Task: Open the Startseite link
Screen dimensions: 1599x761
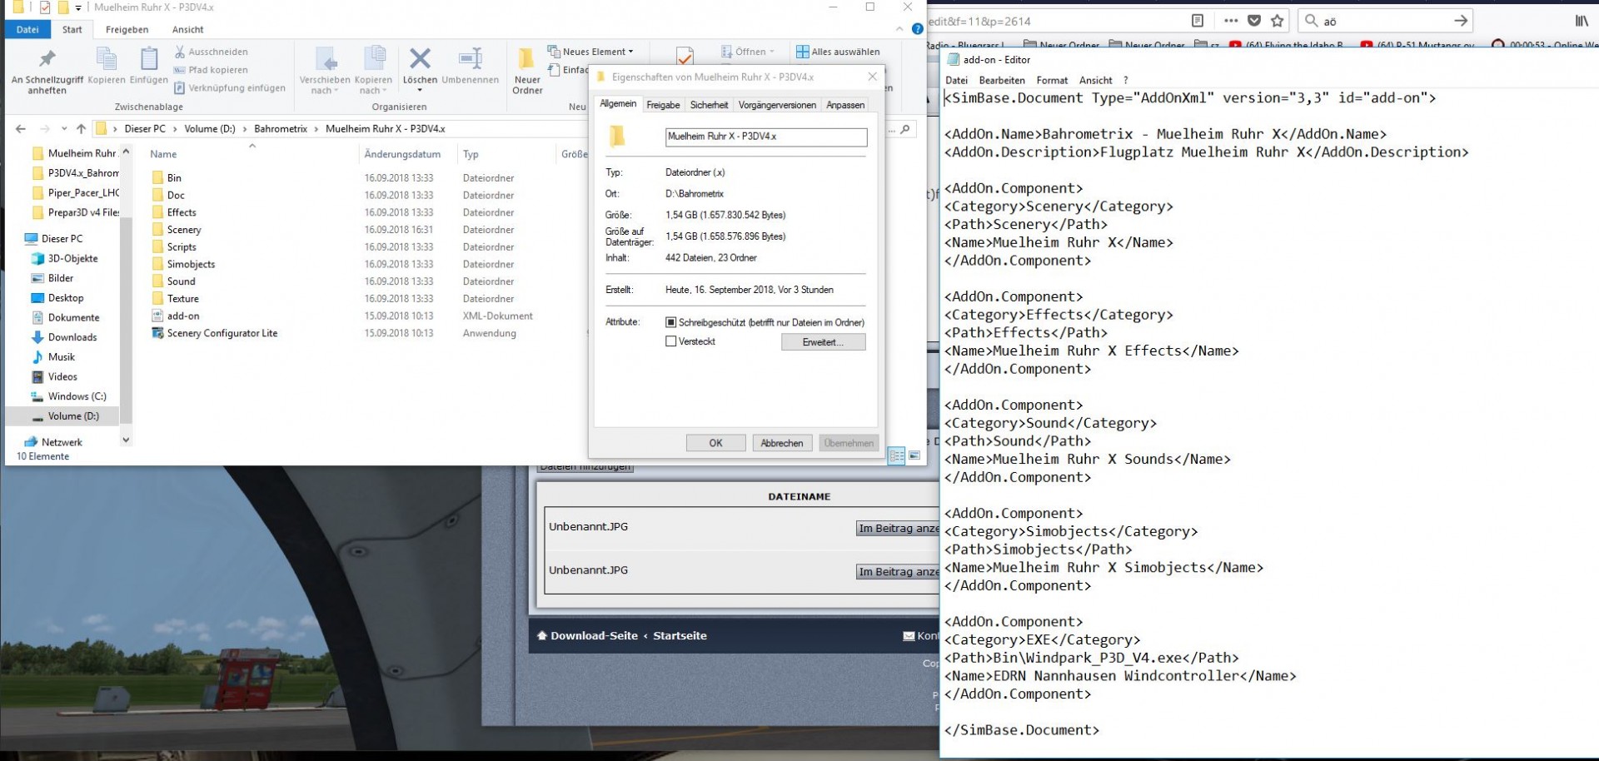Action: [680, 635]
